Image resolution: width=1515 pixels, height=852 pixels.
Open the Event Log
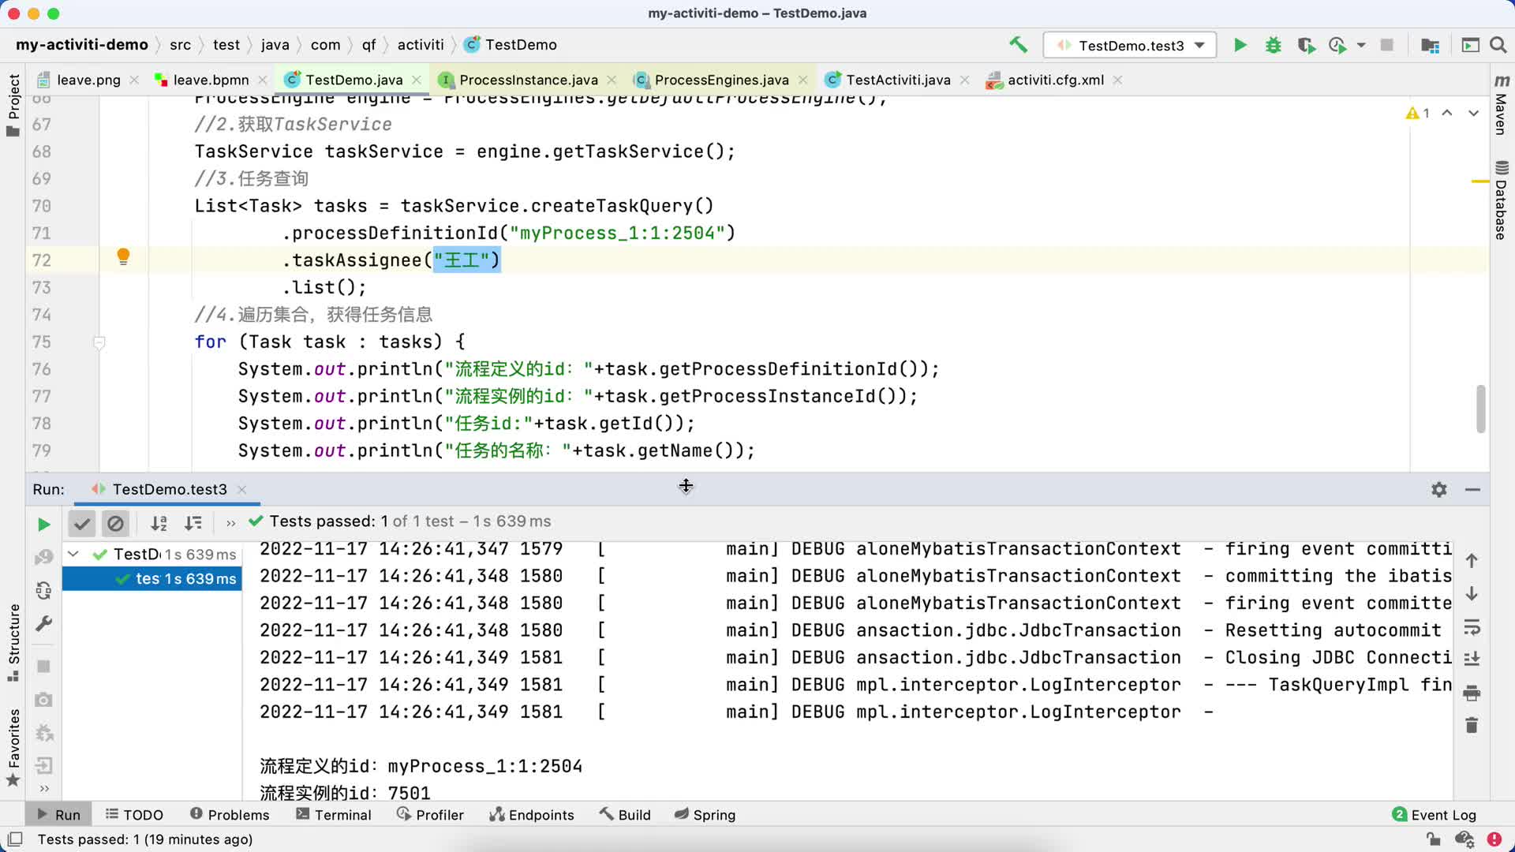(x=1434, y=815)
